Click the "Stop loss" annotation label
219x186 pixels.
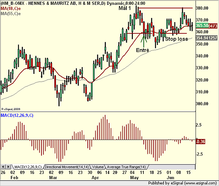(x=176, y=39)
